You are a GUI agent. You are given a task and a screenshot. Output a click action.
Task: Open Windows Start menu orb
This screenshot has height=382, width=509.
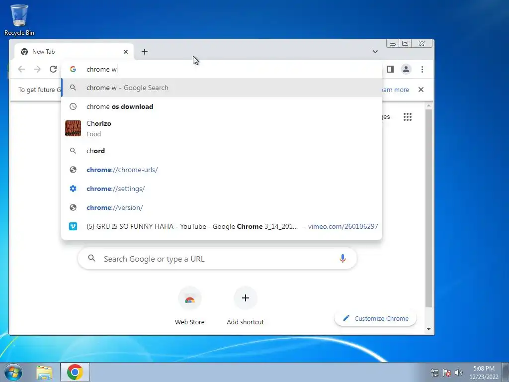click(x=13, y=372)
